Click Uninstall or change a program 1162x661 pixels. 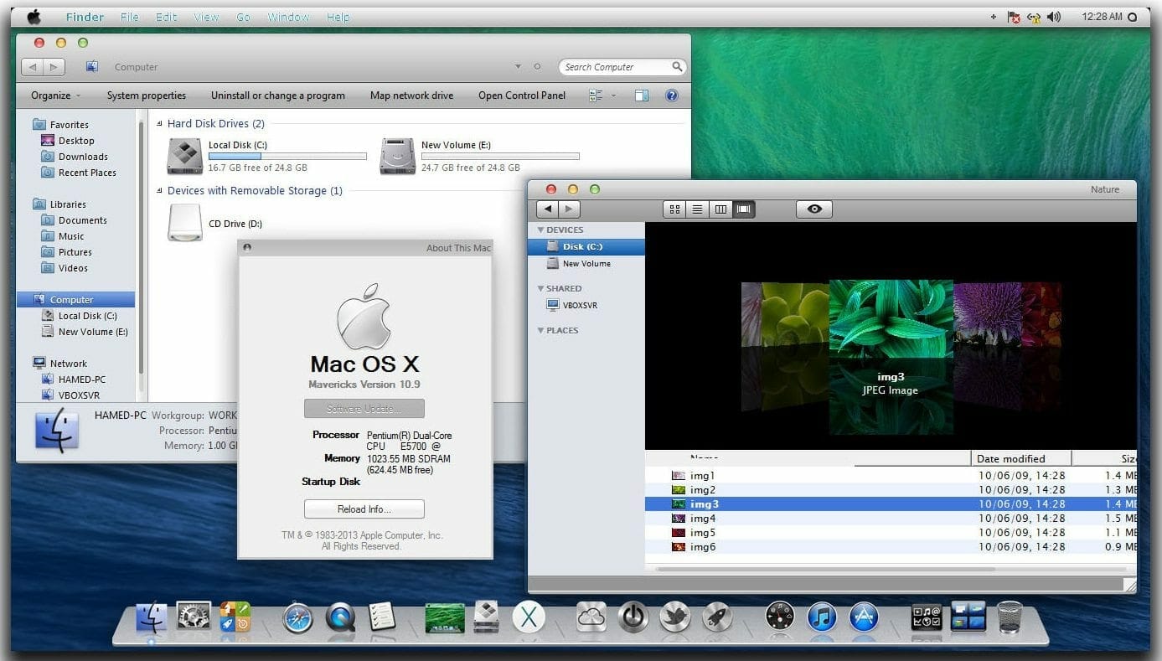pyautogui.click(x=277, y=96)
